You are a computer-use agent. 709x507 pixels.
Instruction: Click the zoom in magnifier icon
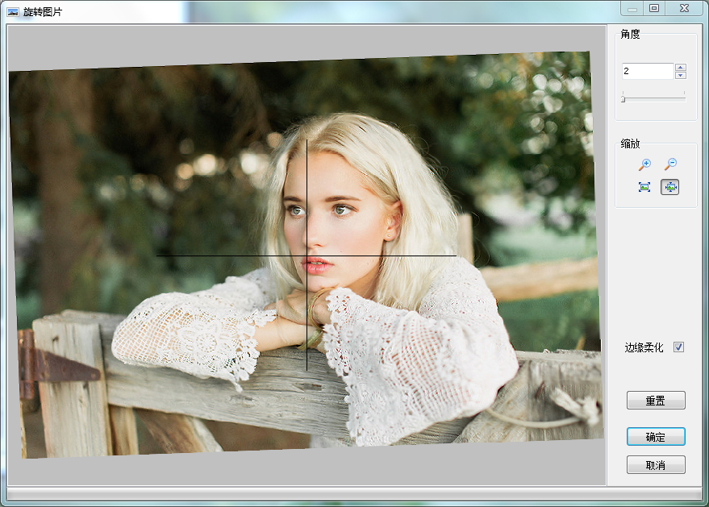644,164
